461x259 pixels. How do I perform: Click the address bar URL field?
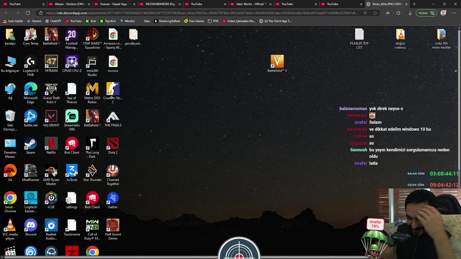pos(202,13)
